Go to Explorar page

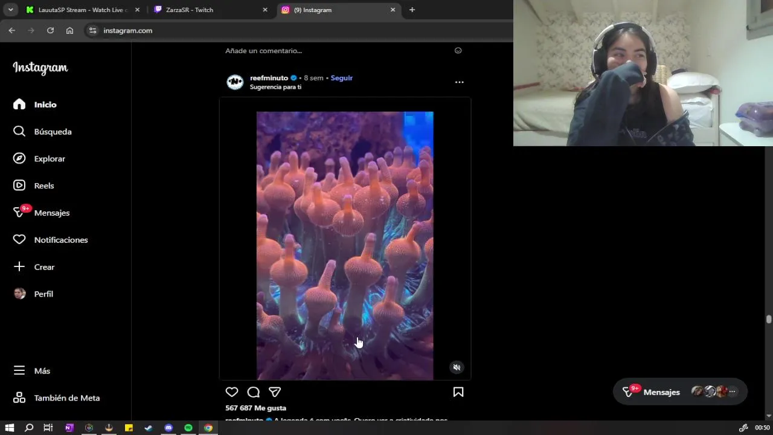(39, 159)
